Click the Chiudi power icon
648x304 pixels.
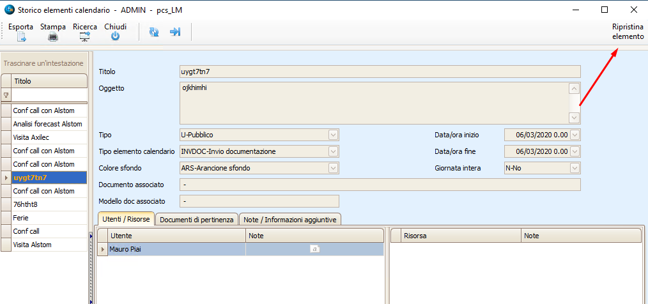pyautogui.click(x=115, y=36)
